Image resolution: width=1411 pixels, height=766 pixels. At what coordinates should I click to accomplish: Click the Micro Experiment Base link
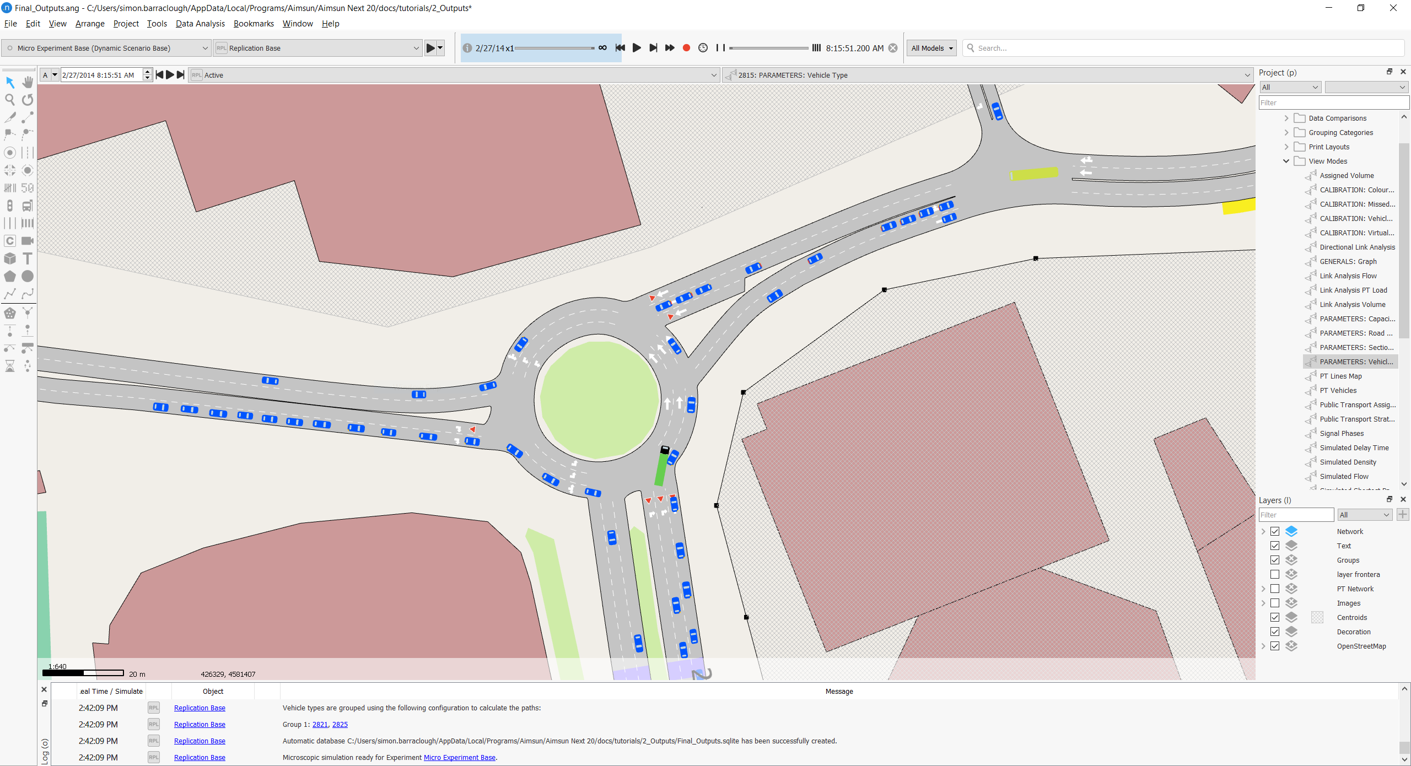click(459, 757)
